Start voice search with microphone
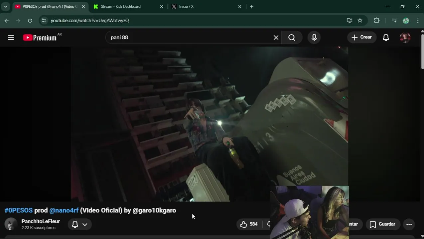The height and width of the screenshot is (239, 424). click(x=314, y=38)
